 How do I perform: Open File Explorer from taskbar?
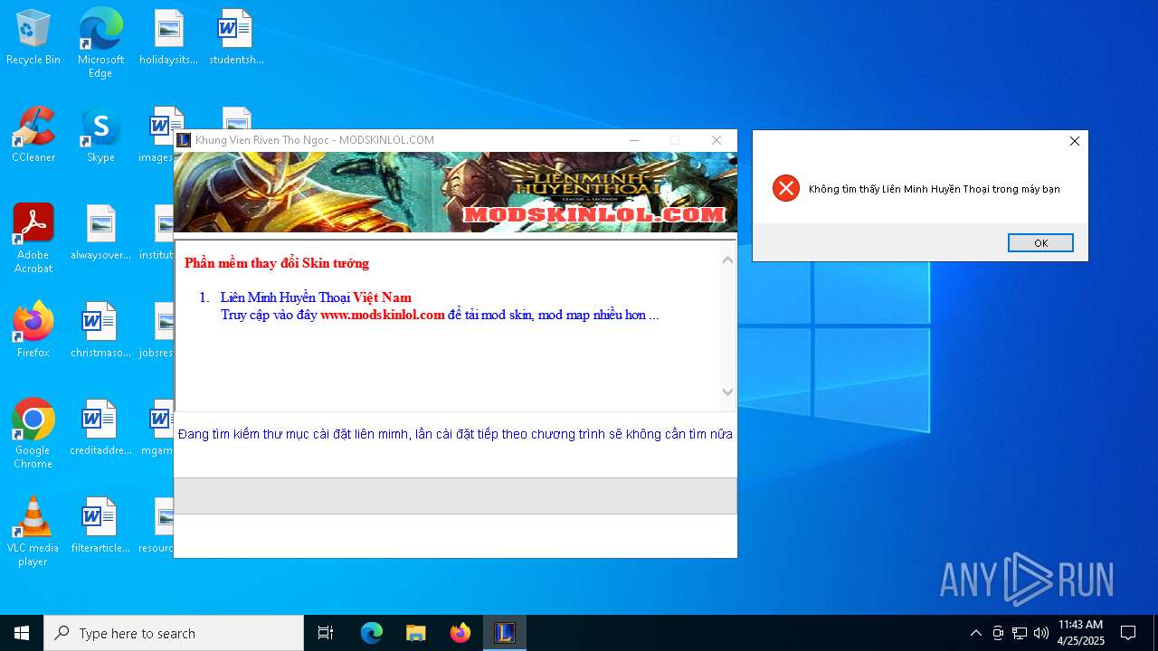click(416, 633)
